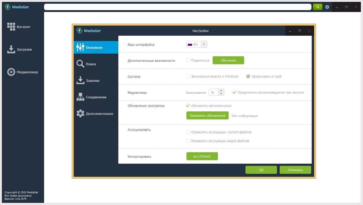Image resolution: width=363 pixels, height=205 pixels.
Task: Open the Загрузки download icon in sidebar
Action: [x=11, y=49]
